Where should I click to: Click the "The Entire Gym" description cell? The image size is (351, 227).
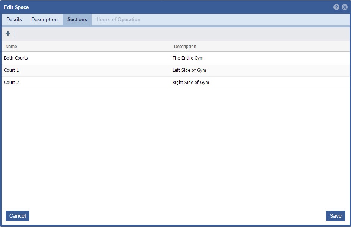(x=188, y=58)
